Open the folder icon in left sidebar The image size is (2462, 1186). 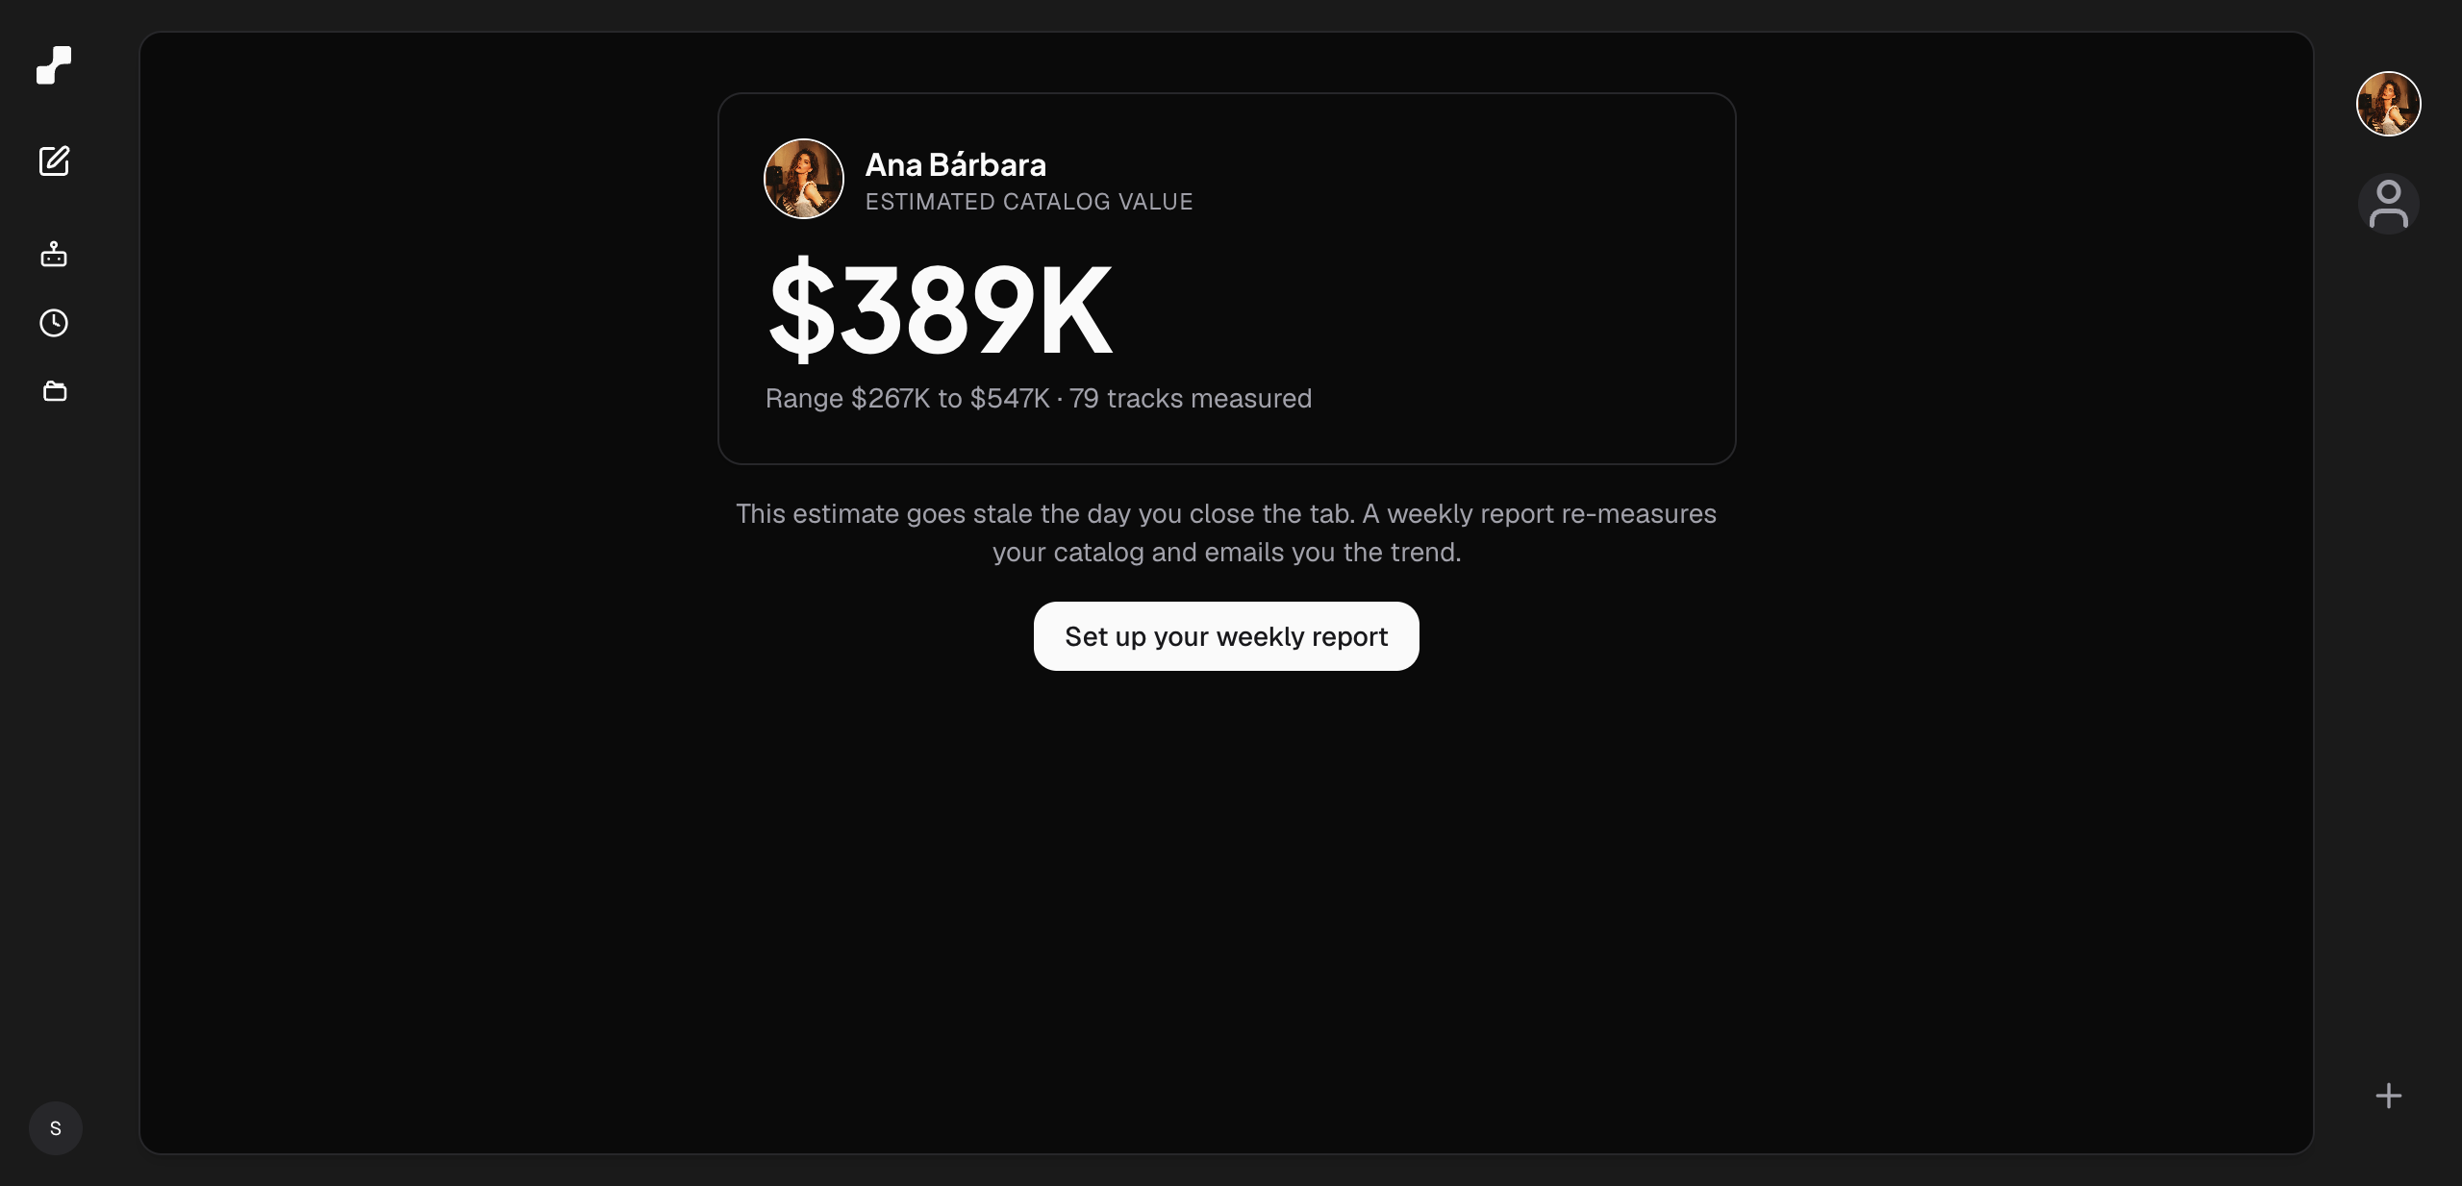(x=55, y=391)
